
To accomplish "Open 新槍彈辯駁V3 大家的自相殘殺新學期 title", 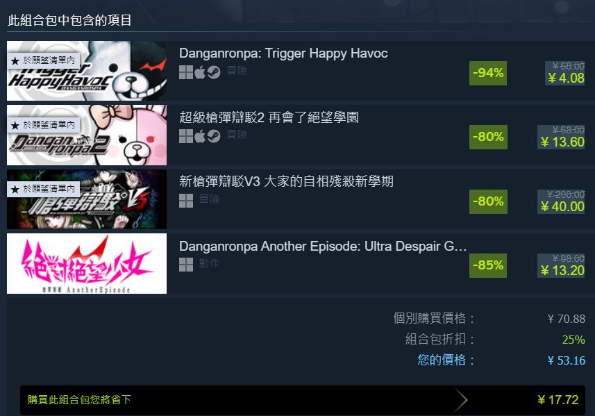I will 286,181.
